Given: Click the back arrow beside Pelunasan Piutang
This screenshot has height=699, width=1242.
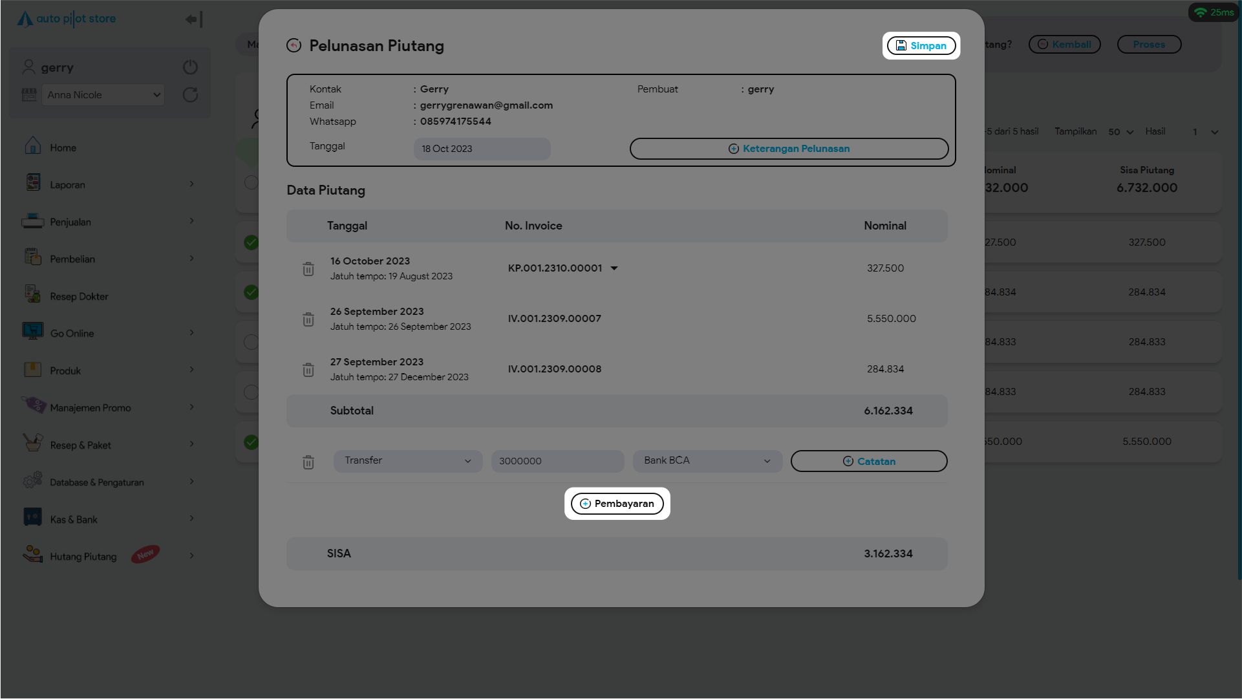Looking at the screenshot, I should pyautogui.click(x=294, y=45).
